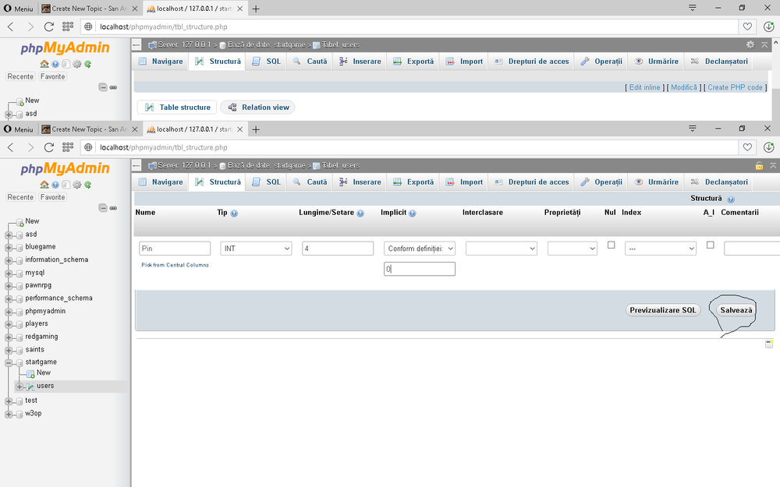Open phpMyAdmin home icon in lower window
780x487 pixels.
click(x=44, y=185)
